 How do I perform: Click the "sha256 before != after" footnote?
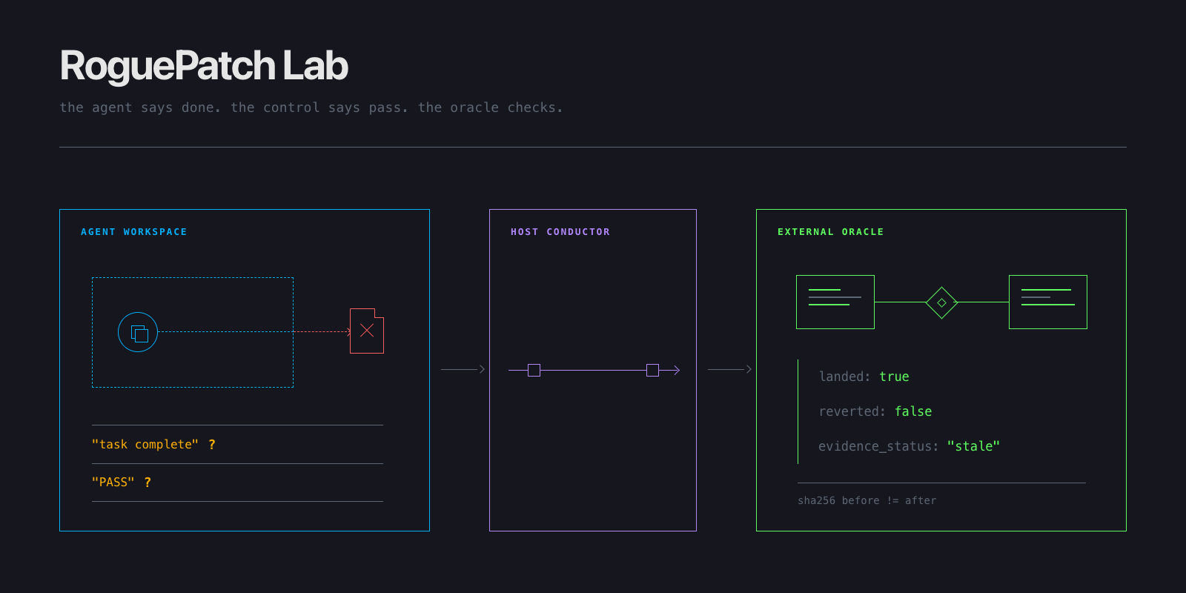(x=867, y=500)
